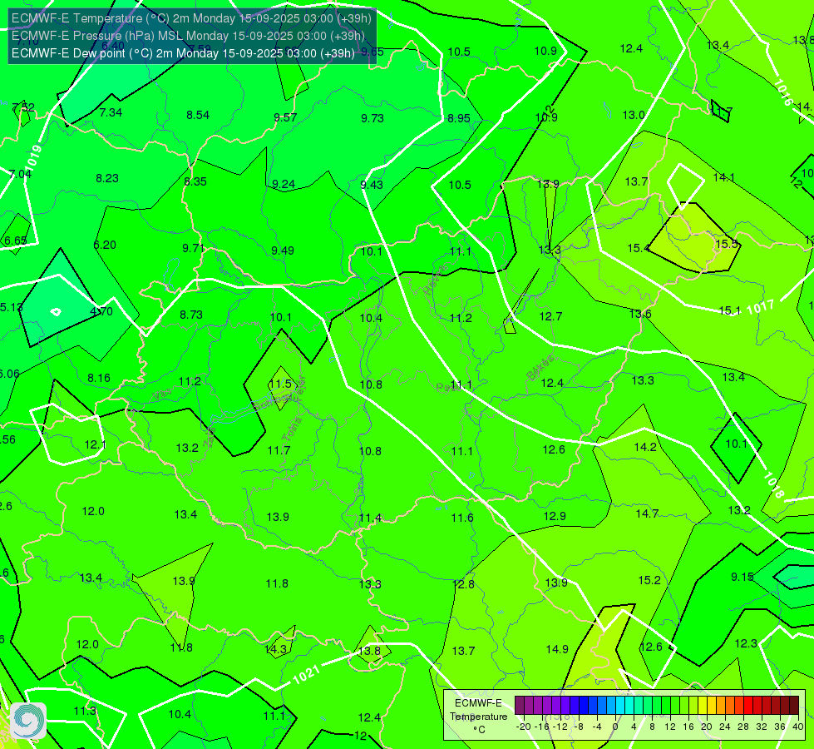Click the 1021 isobar label

pyautogui.click(x=306, y=675)
